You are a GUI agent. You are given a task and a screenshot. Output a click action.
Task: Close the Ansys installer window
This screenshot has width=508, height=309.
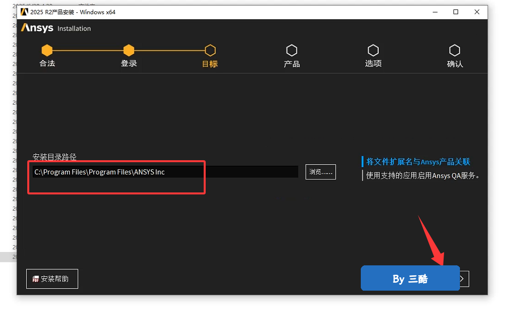(477, 12)
